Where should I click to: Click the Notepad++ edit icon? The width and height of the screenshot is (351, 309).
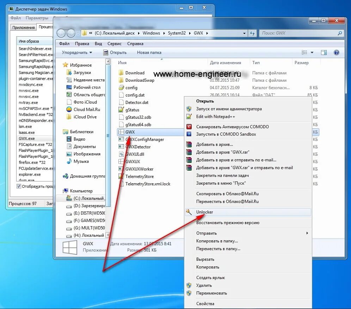coord(188,117)
